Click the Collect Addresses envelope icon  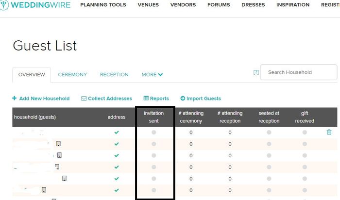[84, 99]
